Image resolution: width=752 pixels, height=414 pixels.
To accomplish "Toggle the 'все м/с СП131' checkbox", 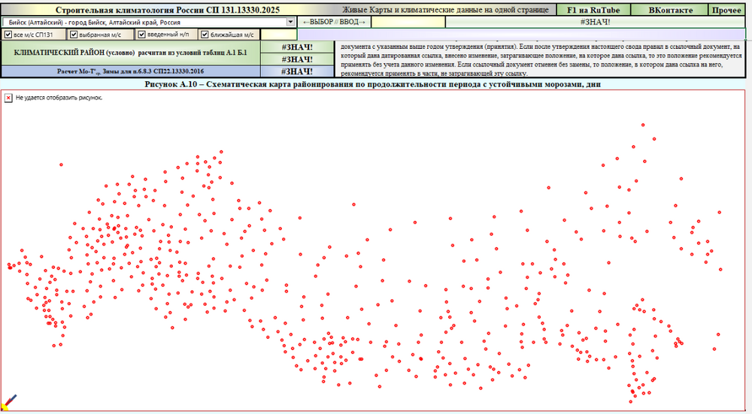I will [x=8, y=35].
